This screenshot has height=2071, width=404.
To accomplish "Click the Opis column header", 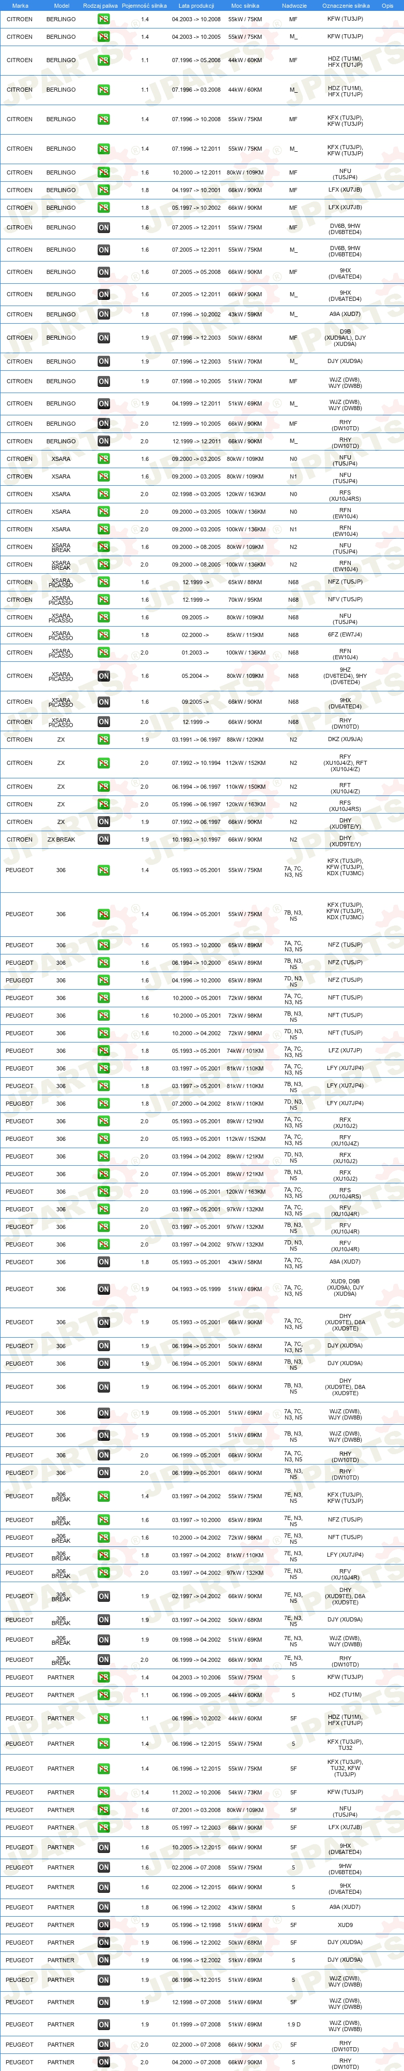I will (x=387, y=6).
